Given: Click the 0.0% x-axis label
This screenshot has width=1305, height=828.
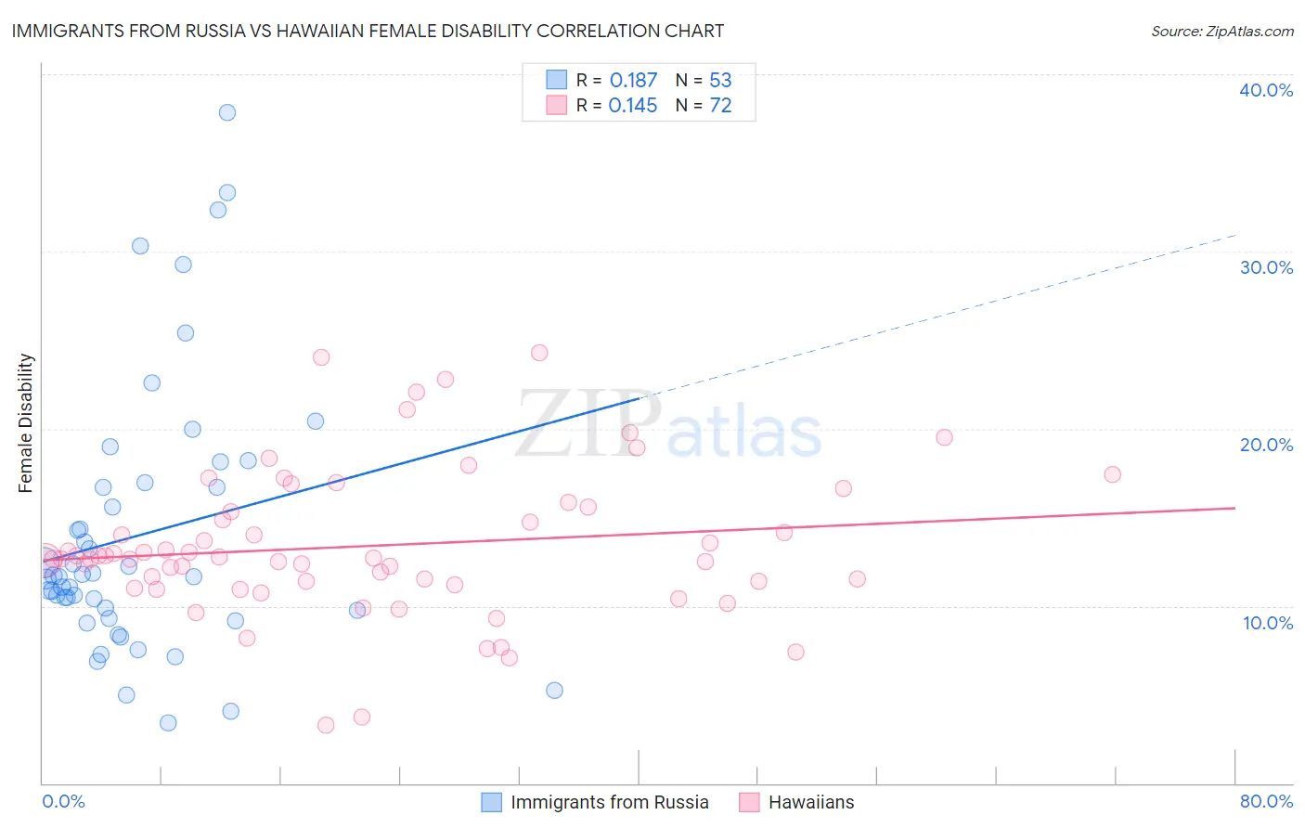Looking at the screenshot, I should (64, 801).
